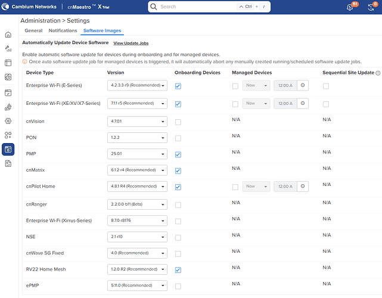
Task: Uncheck Onboarding Devices for PMP
Action: (x=178, y=154)
